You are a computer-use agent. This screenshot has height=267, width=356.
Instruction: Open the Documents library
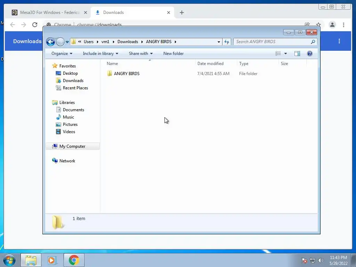[73, 110]
